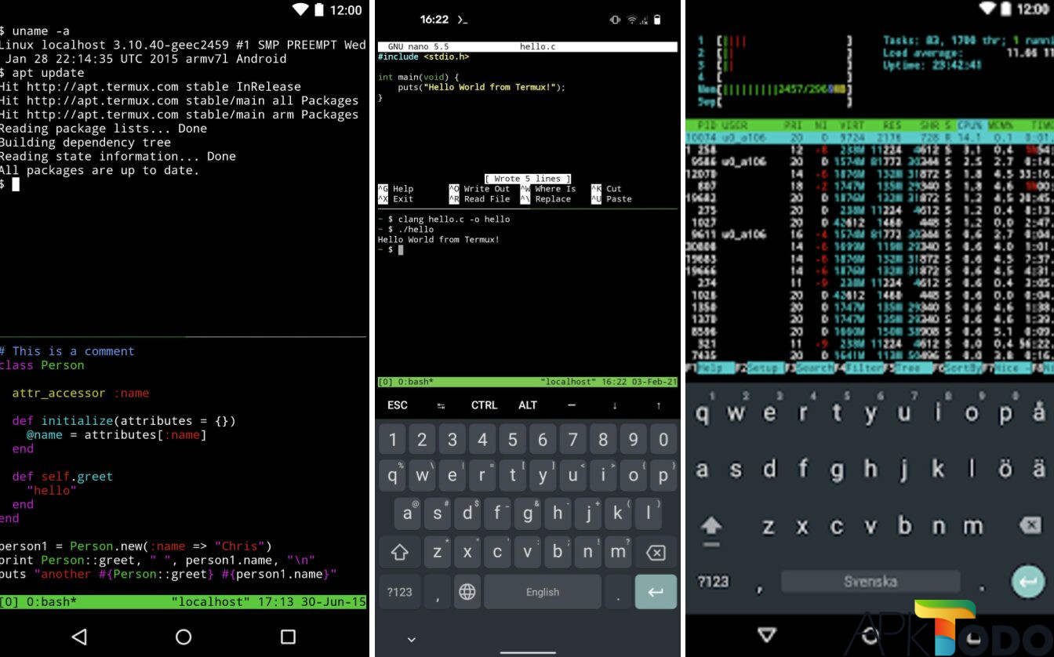Tap the round enter key on the Svenska keyboard
The image size is (1054, 657).
coord(1027,582)
